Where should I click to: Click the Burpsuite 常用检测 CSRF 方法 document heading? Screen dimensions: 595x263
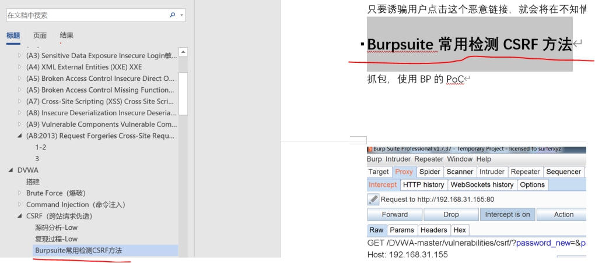(470, 44)
